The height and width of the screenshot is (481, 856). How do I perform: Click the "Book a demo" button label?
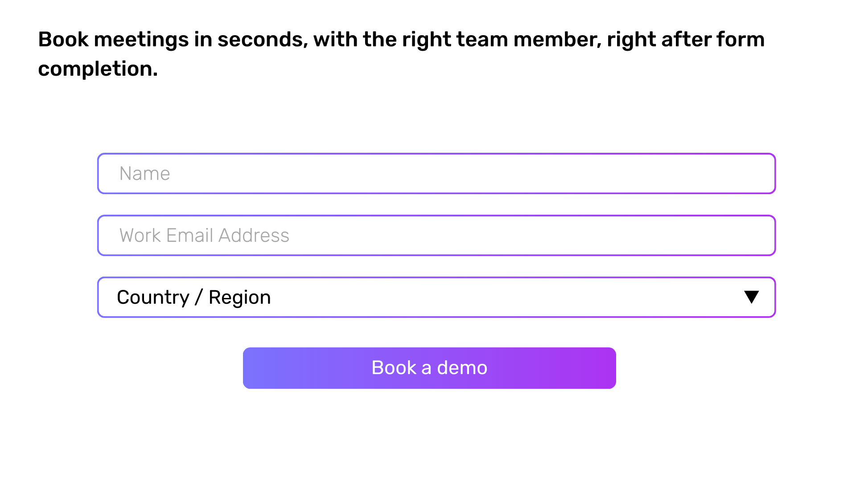point(429,368)
